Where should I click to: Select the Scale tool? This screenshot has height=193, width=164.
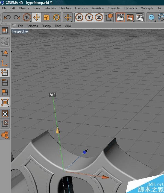tap(46, 17)
